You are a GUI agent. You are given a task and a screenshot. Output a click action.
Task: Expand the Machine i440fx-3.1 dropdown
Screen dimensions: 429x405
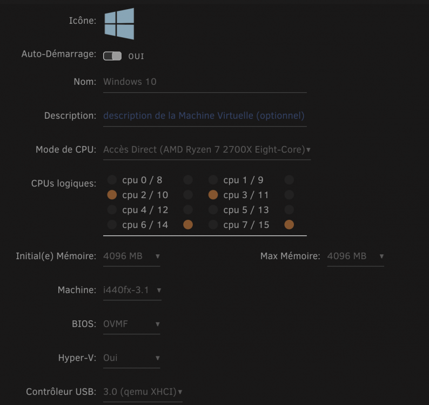(132, 291)
